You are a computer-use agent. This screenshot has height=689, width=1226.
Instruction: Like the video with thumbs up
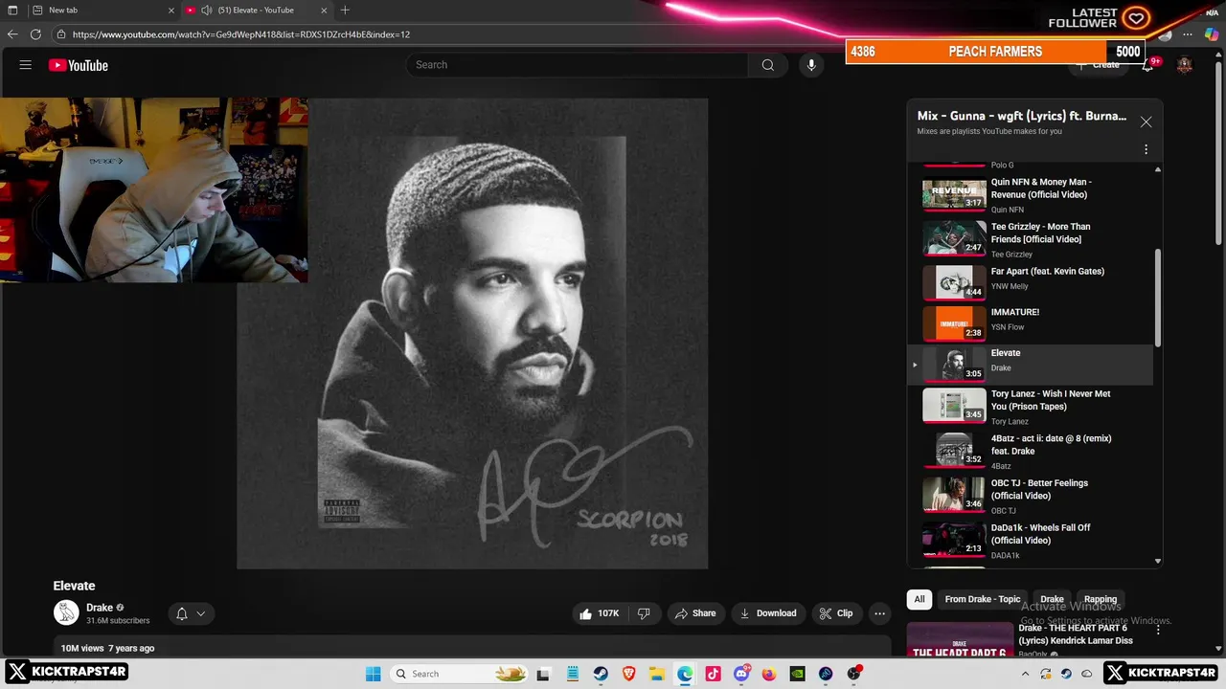coord(599,613)
